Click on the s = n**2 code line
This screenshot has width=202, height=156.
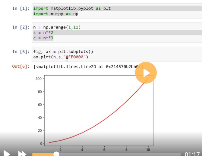pos(43,32)
